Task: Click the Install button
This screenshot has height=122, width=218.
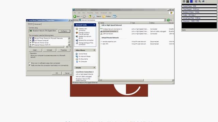Action: point(35,50)
